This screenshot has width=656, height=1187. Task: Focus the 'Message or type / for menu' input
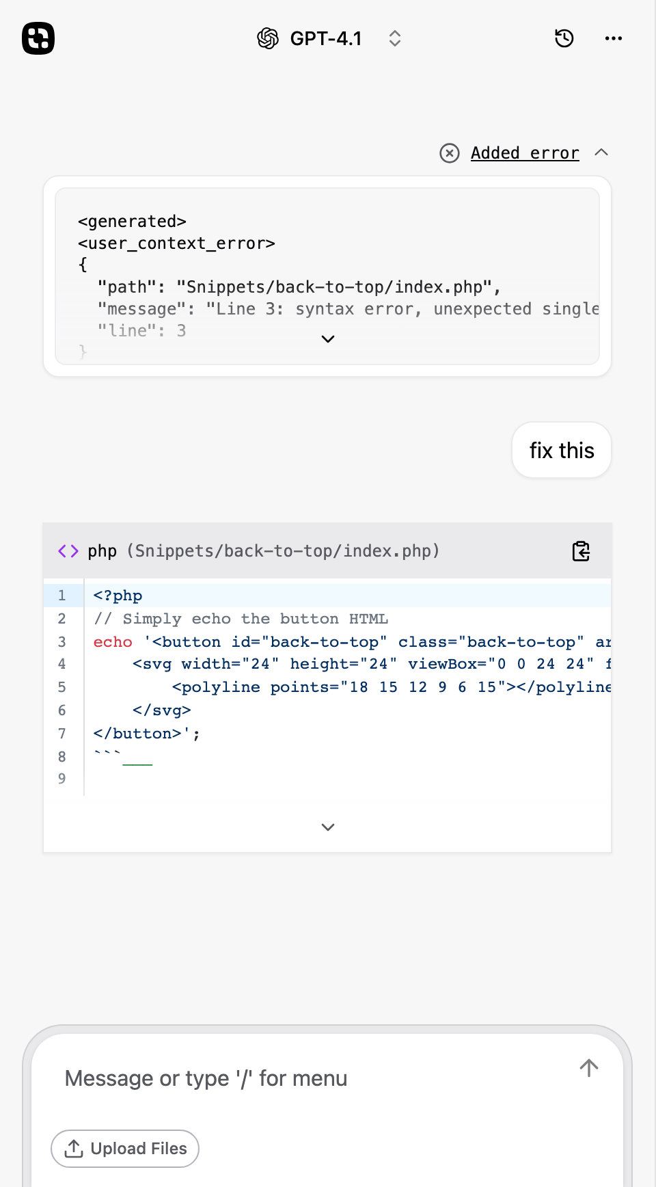point(206,1078)
